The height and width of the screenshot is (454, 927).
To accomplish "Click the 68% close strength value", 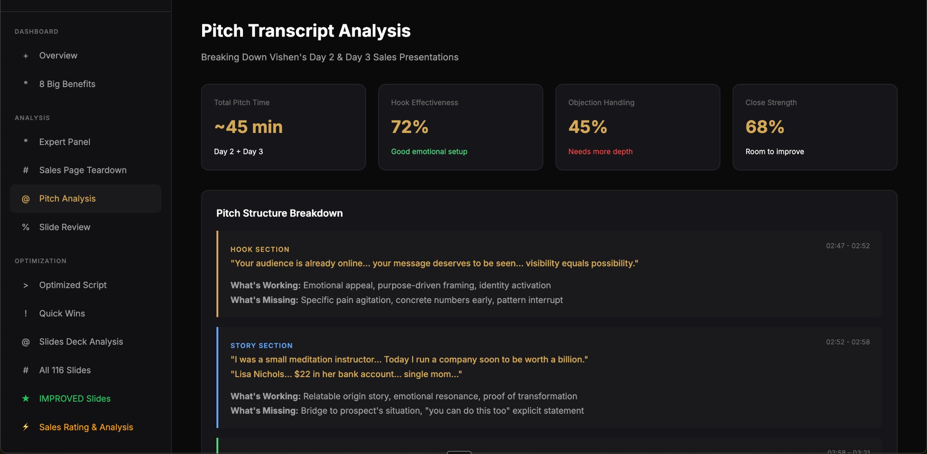I will tap(765, 127).
